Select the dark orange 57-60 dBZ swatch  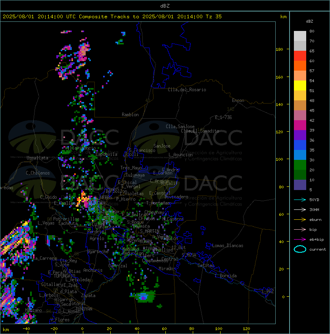[x=300, y=65]
